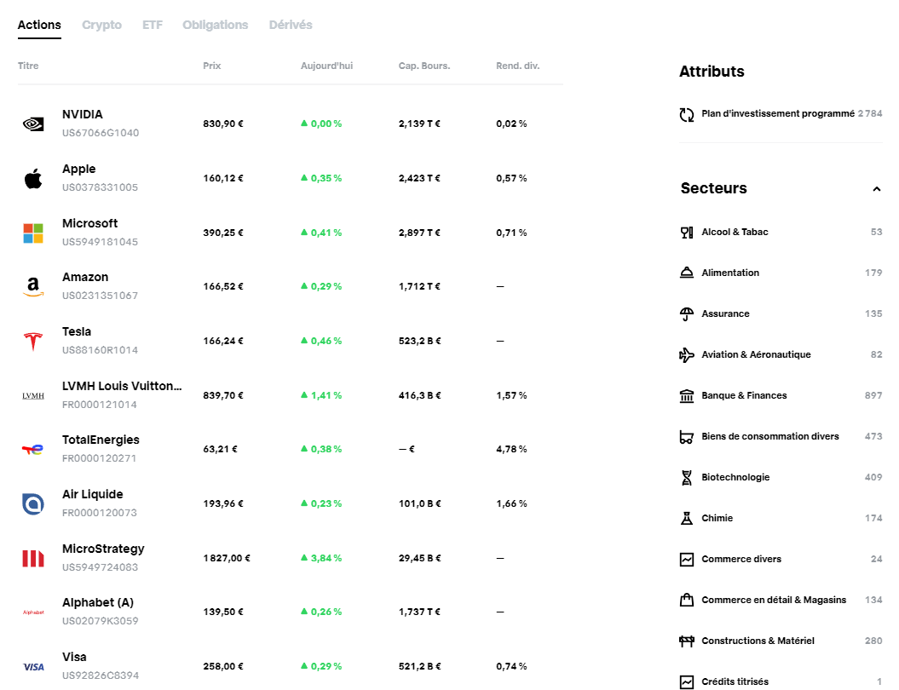Switch to the Crypto tab

click(101, 25)
